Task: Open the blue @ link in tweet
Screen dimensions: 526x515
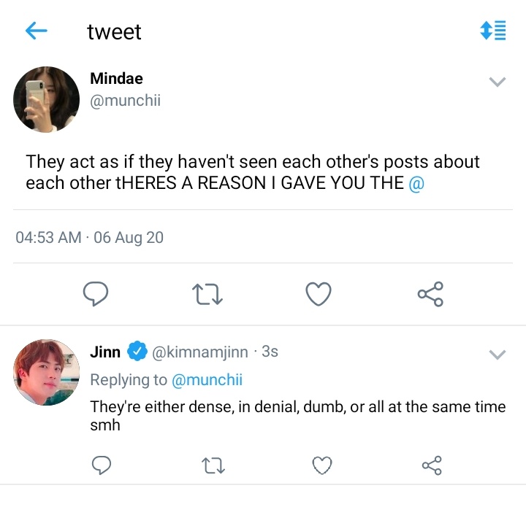Action: pos(416,184)
